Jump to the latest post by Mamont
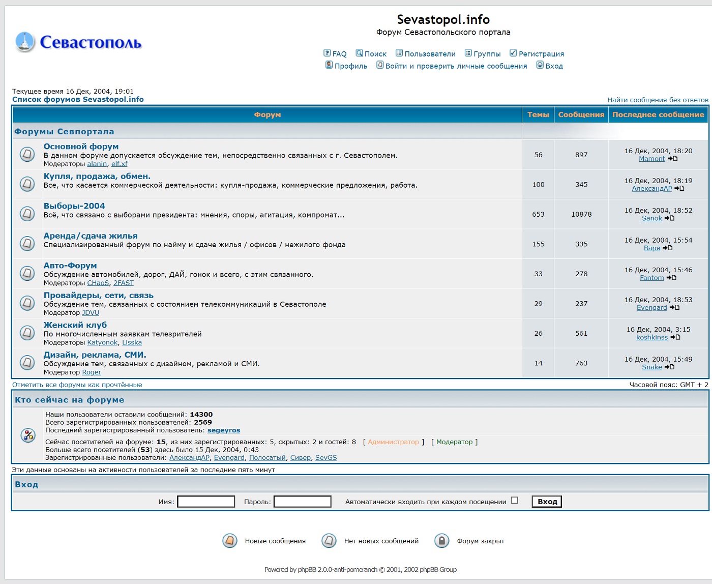This screenshot has width=712, height=584. coord(672,159)
